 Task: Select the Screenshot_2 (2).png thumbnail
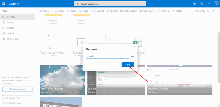[180, 80]
